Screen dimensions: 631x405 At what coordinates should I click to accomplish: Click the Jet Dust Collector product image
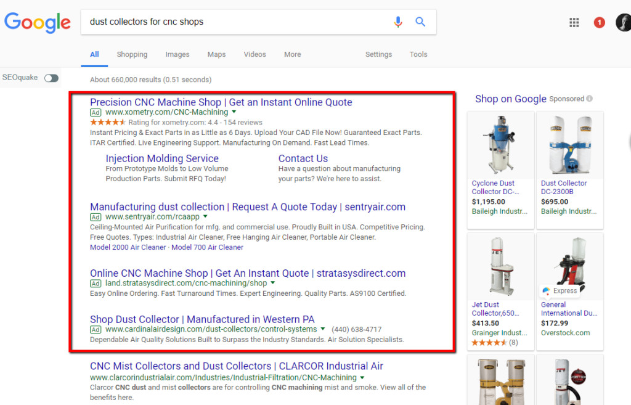click(500, 266)
